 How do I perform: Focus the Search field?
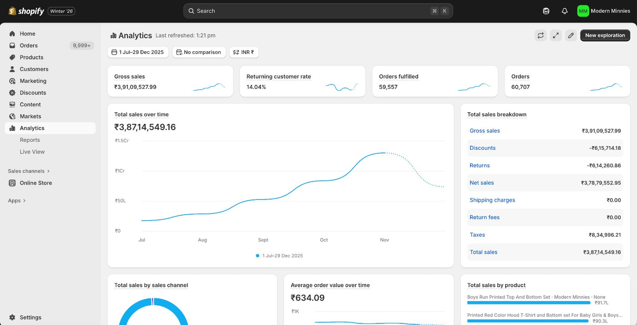[318, 11]
